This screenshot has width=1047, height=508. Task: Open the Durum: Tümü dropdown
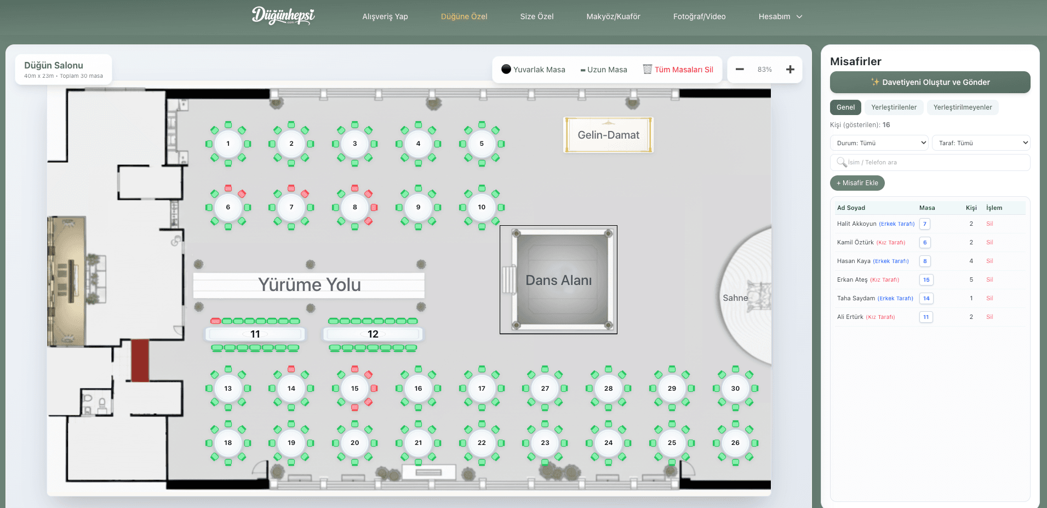[879, 143]
